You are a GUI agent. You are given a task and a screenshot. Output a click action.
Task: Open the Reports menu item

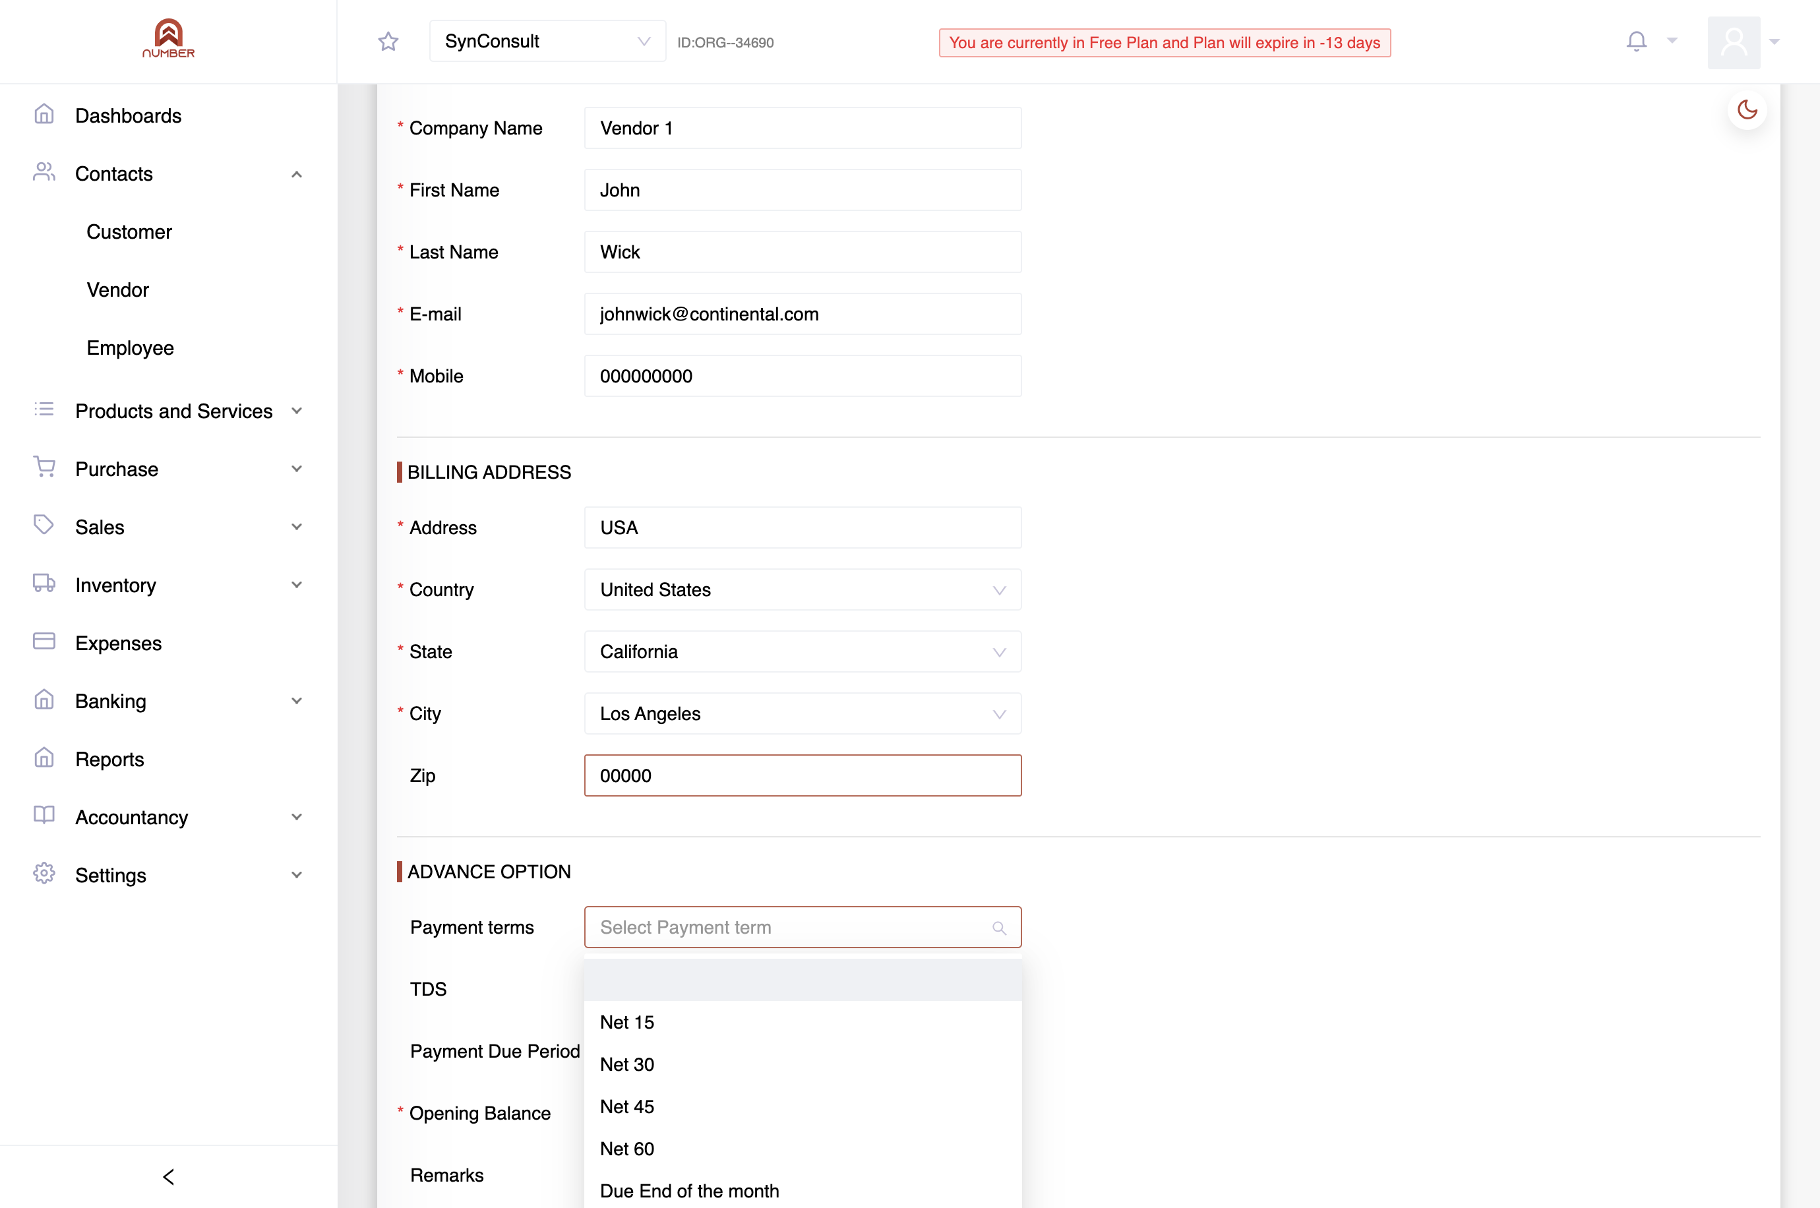tap(109, 760)
